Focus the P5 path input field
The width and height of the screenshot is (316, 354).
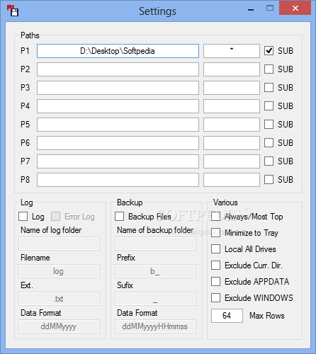(x=118, y=125)
